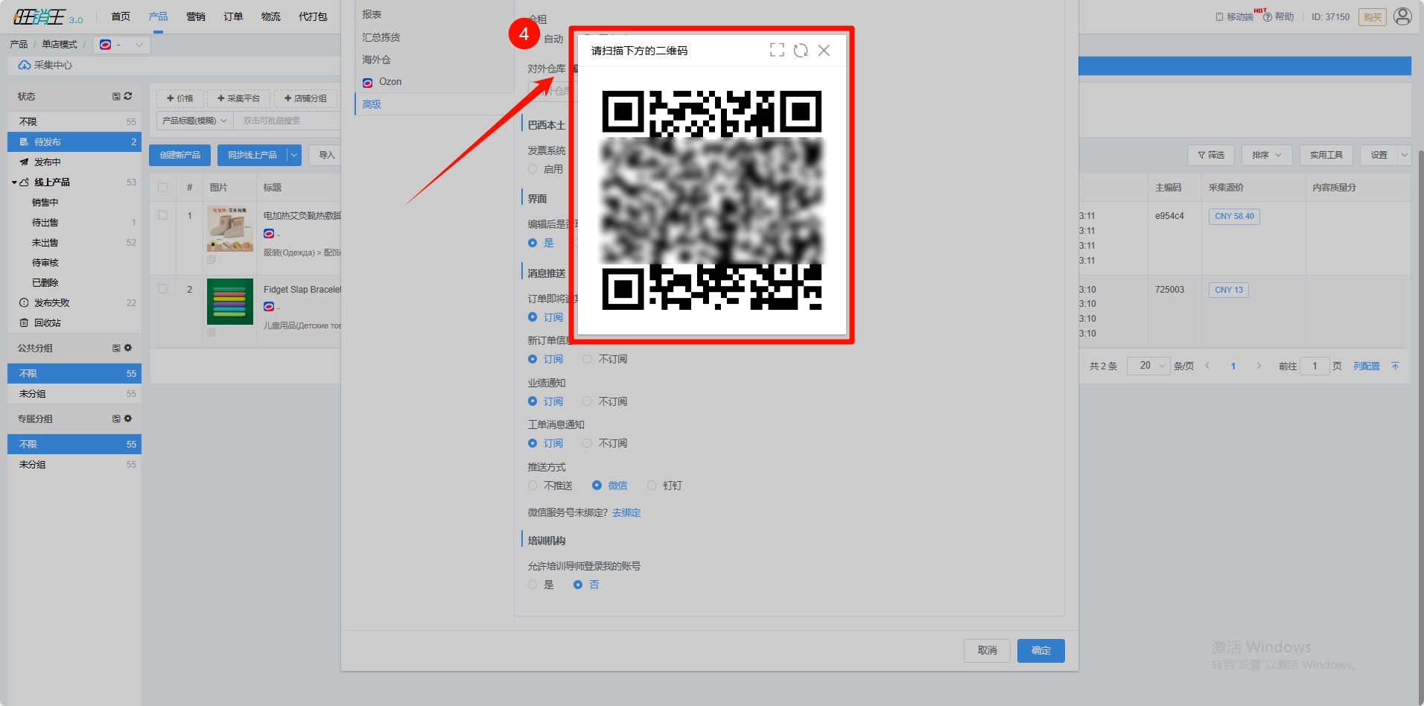Click the 去绑定 link
The width and height of the screenshot is (1424, 706).
click(626, 512)
